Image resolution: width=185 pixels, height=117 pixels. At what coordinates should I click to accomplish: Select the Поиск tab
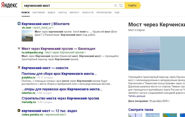pyautogui.click(x=26, y=13)
